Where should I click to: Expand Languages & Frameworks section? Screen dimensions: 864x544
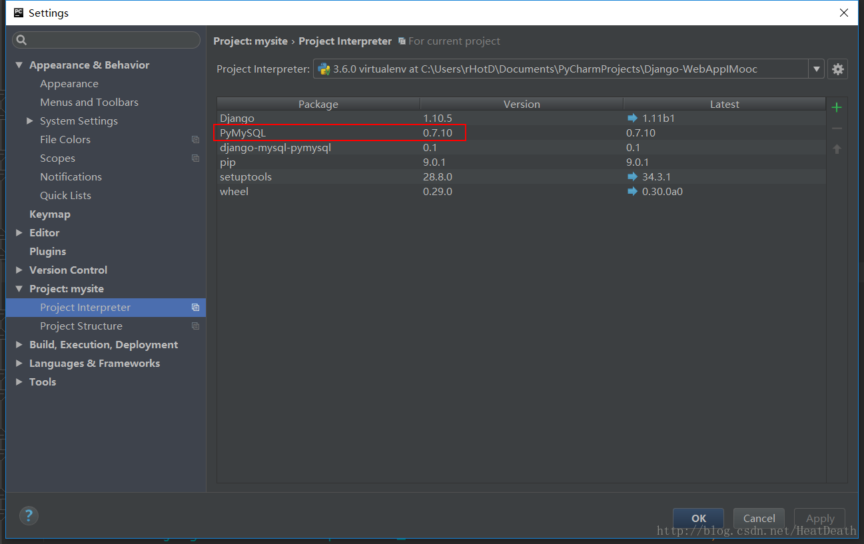coord(19,364)
